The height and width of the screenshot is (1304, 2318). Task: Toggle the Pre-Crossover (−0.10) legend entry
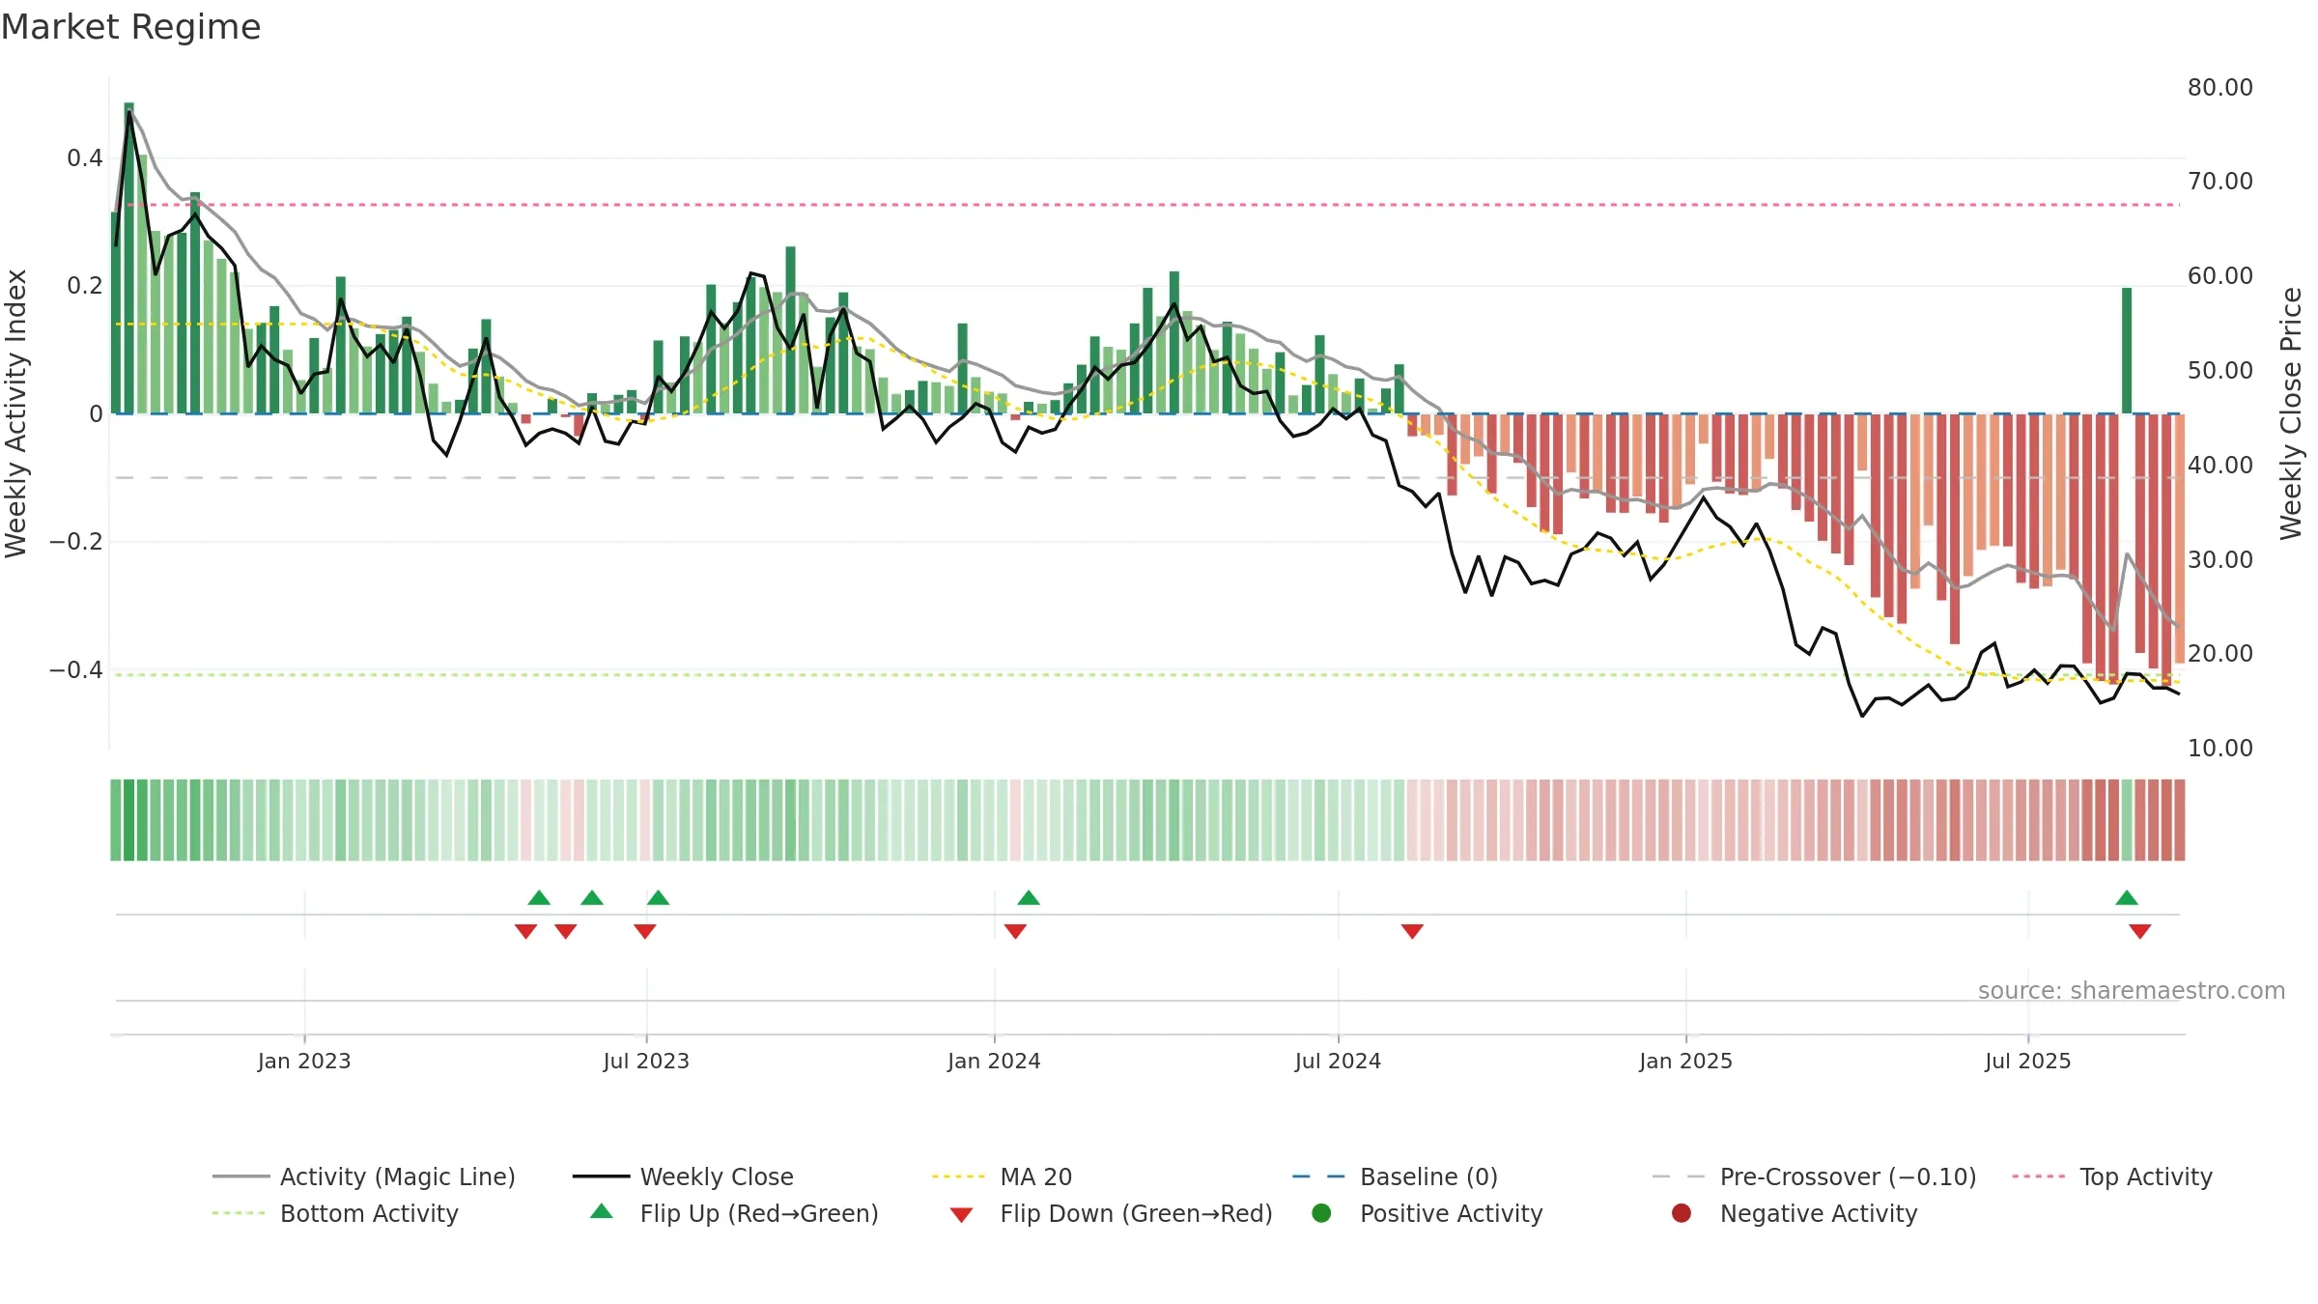[1814, 1176]
